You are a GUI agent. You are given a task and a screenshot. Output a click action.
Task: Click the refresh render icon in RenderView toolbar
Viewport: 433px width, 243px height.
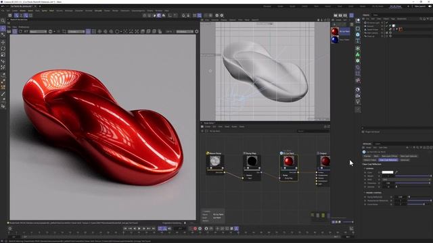click(20, 32)
